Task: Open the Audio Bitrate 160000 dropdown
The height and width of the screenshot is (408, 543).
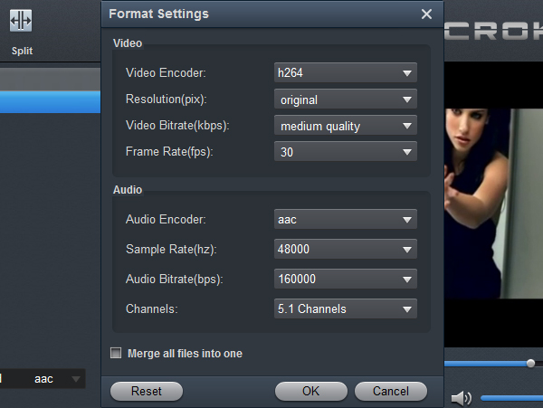Action: click(345, 279)
